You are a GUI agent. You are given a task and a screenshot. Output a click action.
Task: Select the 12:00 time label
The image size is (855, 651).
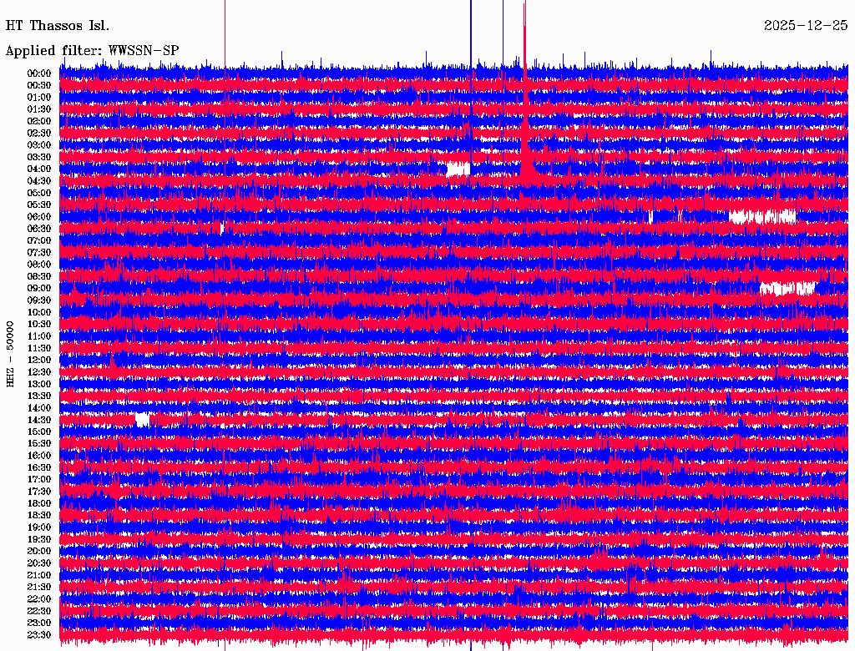pyautogui.click(x=39, y=360)
